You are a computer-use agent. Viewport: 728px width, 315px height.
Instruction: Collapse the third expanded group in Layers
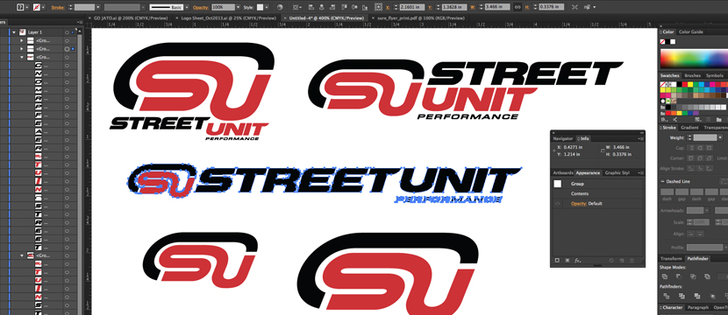pyautogui.click(x=21, y=57)
